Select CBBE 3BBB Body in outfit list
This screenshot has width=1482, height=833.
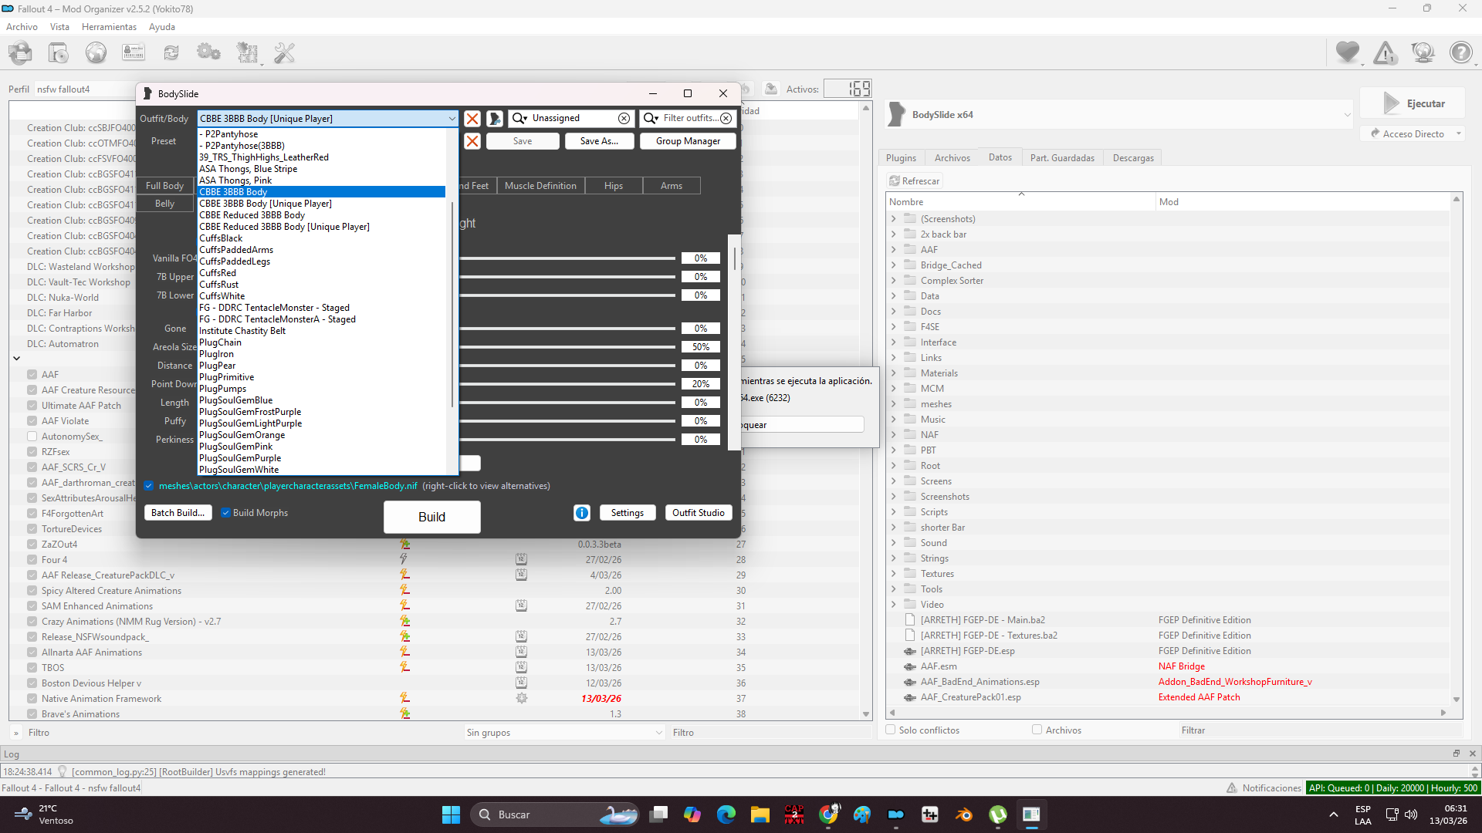(322, 192)
